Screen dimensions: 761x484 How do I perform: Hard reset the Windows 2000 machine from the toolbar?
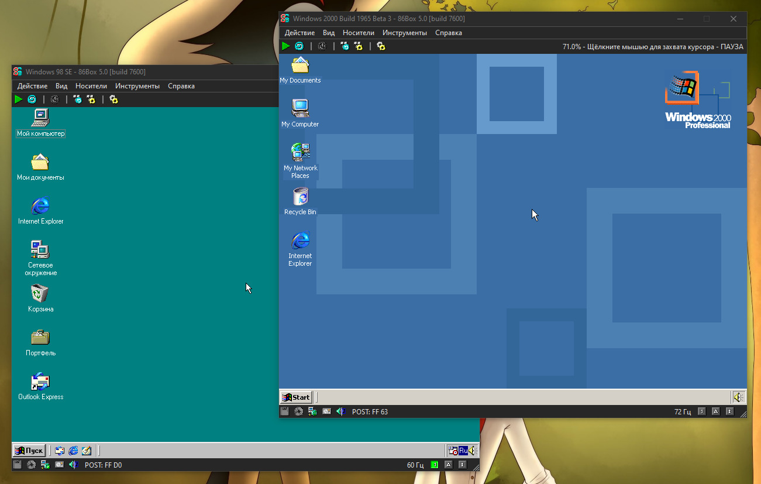point(299,46)
